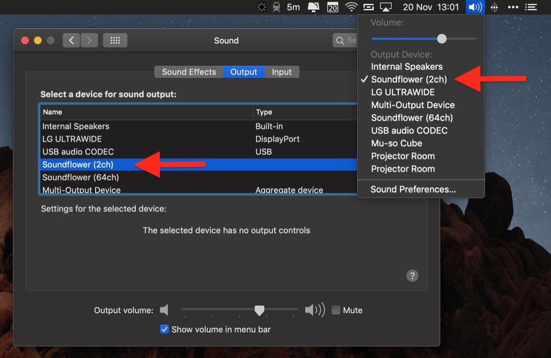Viewport: 551px width, 358px height.
Task: Open the Wi-Fi menu bar icon
Action: point(351,7)
